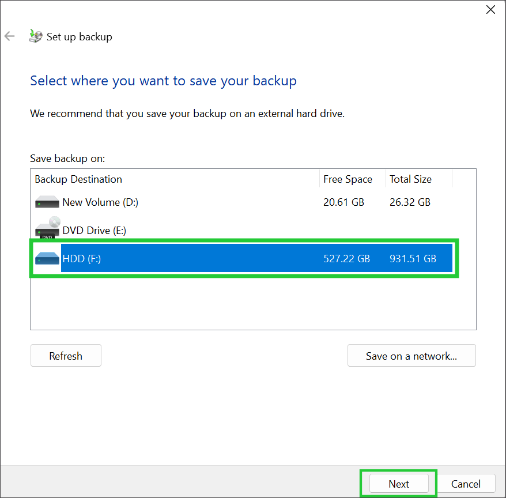Sort by the Backup Destination column header
Viewport: 506px width, 498px height.
coord(78,179)
